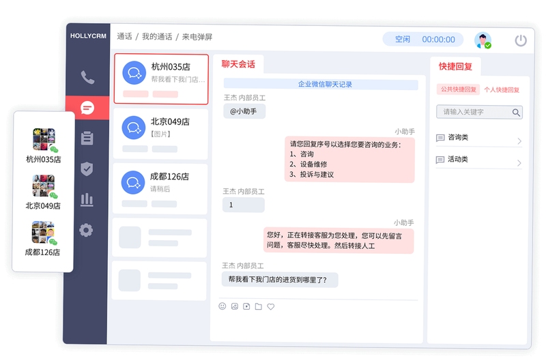Open 杭州035店 group avatar in floating panel

tap(44, 140)
